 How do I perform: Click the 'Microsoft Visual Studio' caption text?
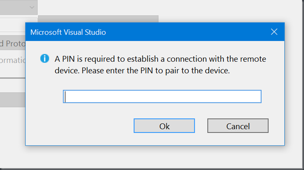[68, 32]
